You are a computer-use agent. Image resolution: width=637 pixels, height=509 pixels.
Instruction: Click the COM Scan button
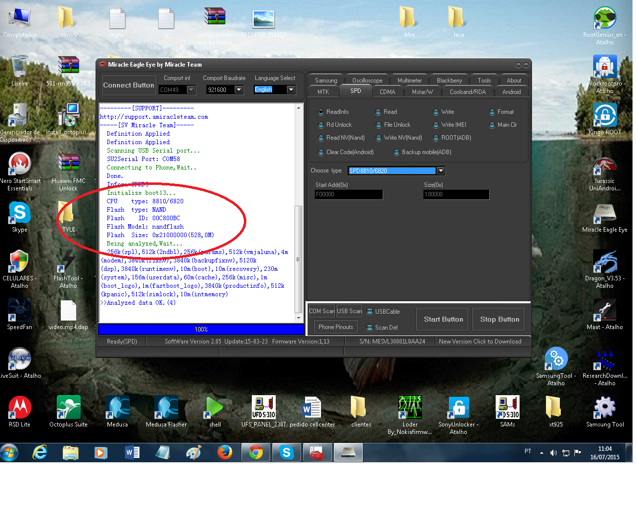(322, 311)
